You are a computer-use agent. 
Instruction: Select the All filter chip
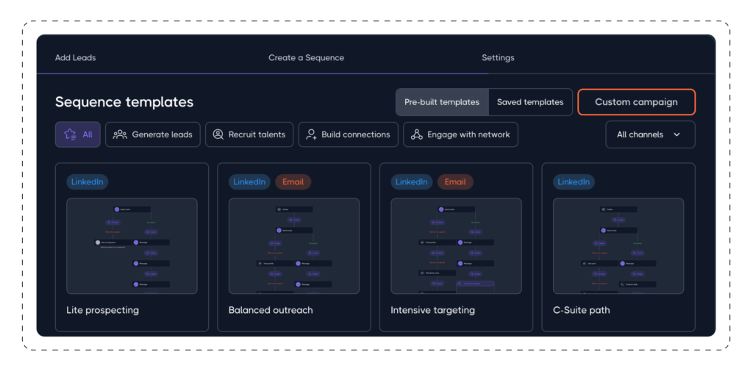tap(78, 134)
